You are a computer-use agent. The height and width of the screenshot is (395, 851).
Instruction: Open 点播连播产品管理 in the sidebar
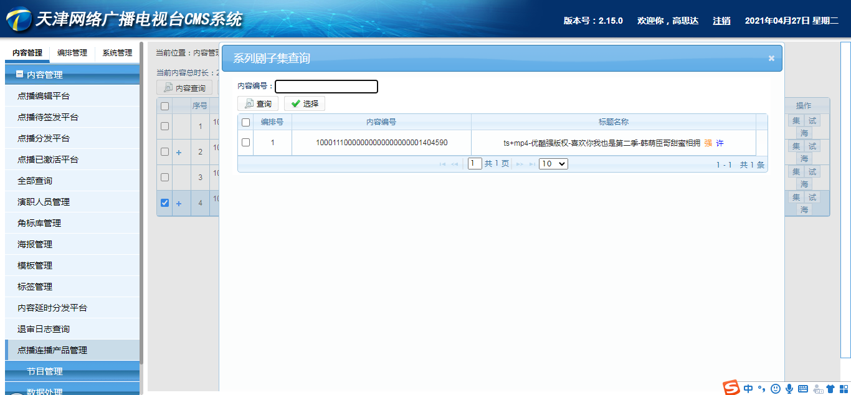pyautogui.click(x=72, y=350)
